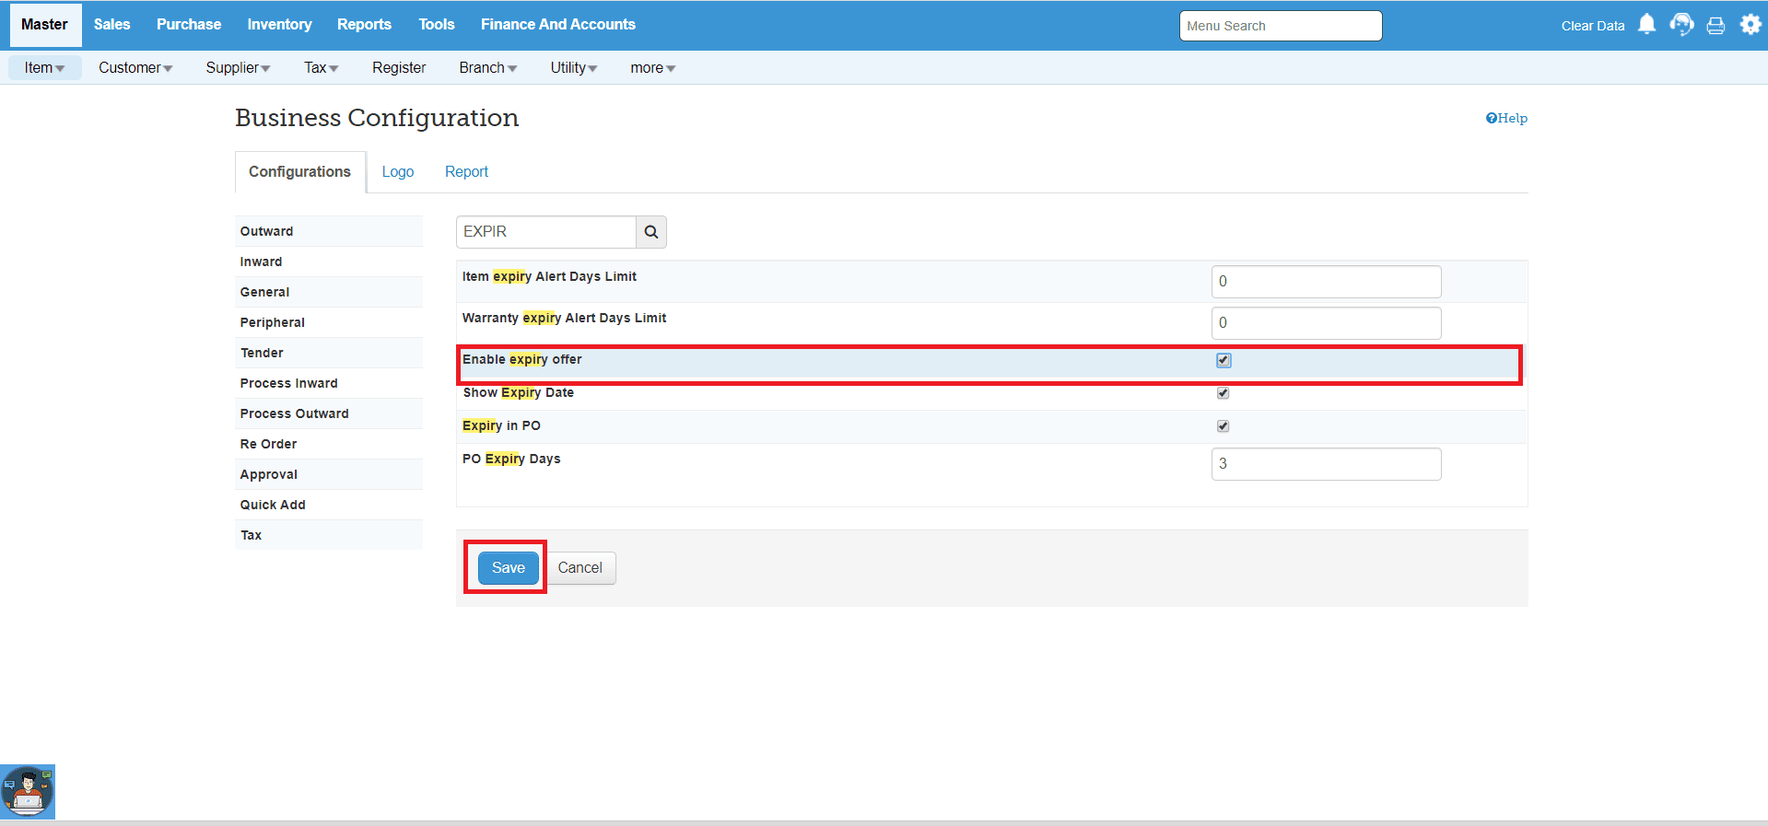Screen dimensions: 1768x826
Task: Open the Process Outward category
Action: tap(329, 413)
